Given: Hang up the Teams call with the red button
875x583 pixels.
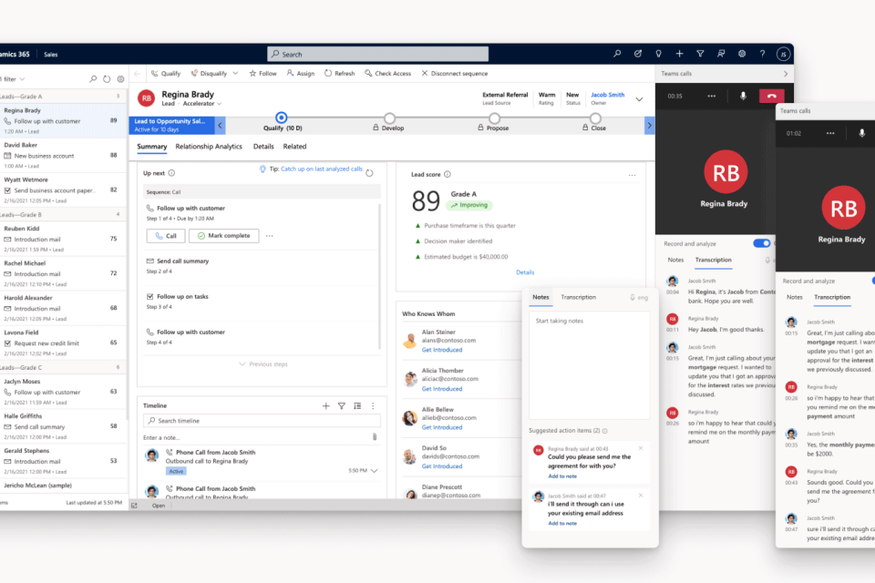Looking at the screenshot, I should tap(771, 96).
